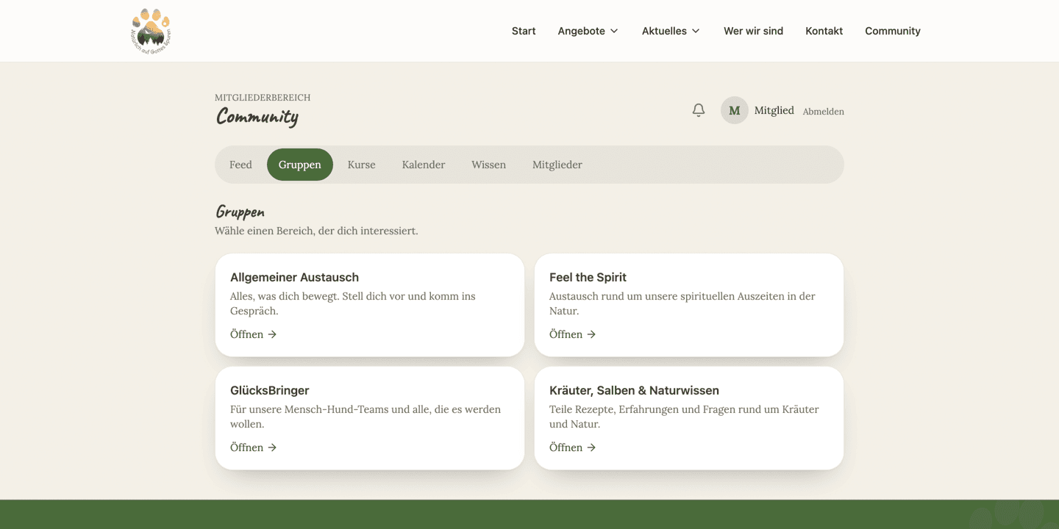Open the Allgemeiner Austausch group link

tap(253, 334)
